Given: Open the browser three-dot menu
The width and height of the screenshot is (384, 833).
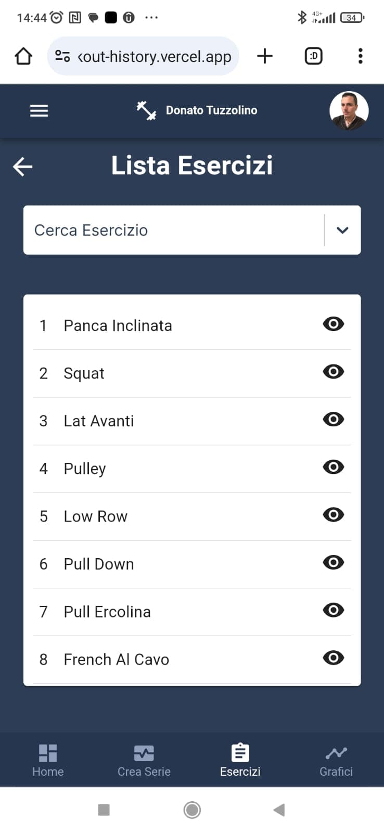Looking at the screenshot, I should tap(360, 56).
